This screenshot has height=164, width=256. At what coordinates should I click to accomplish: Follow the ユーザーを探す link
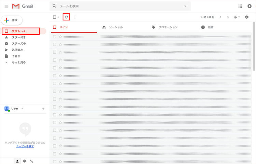[25, 146]
